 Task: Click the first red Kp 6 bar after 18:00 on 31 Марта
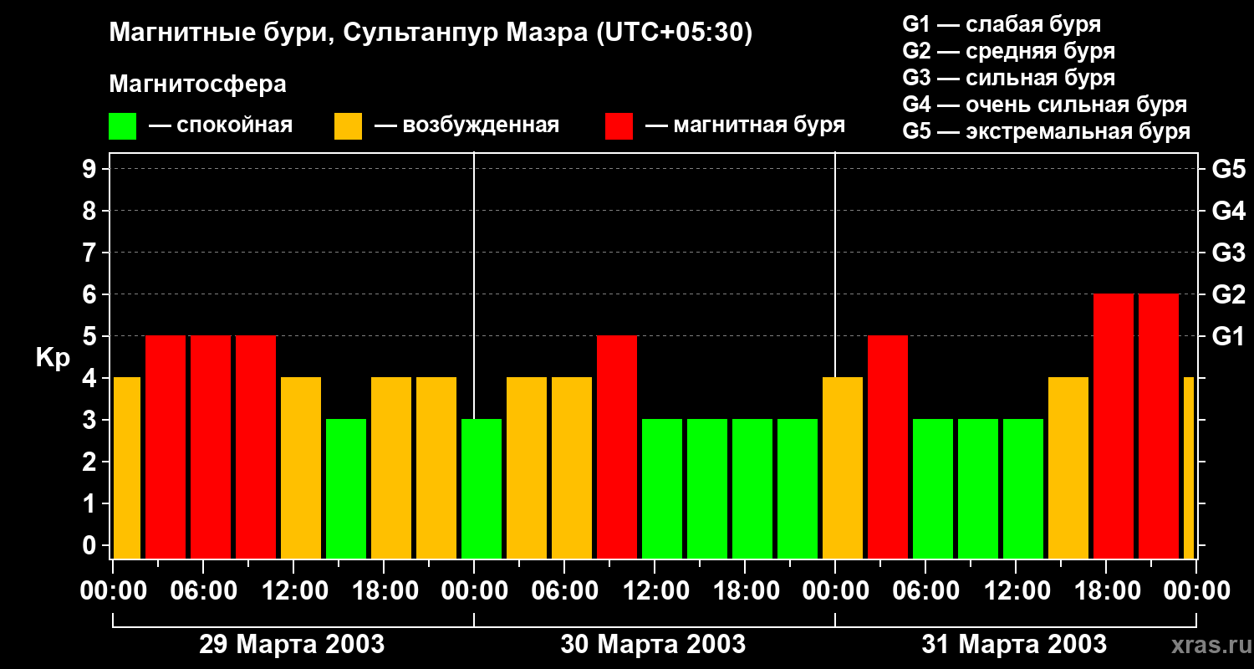[x=1114, y=426]
